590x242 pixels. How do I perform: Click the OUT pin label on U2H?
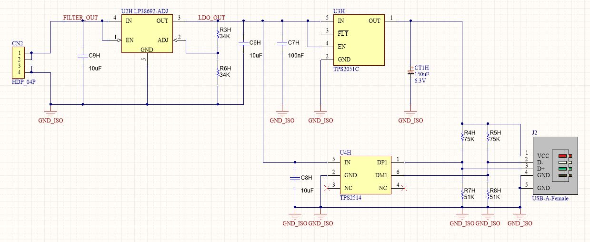pos(163,21)
